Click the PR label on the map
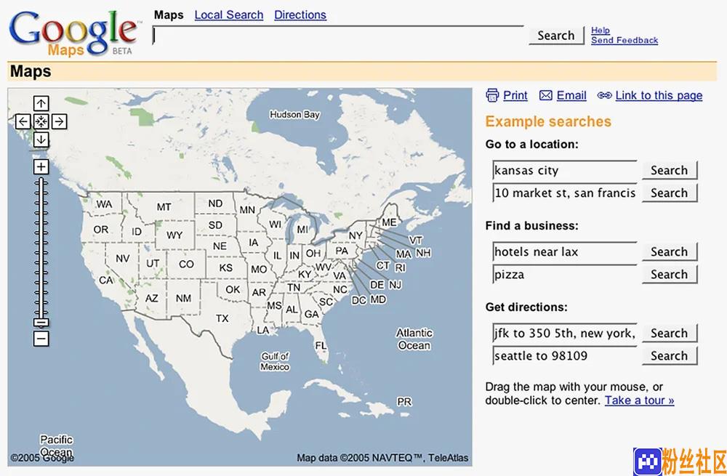Image resolution: width=727 pixels, height=476 pixels. (404, 402)
